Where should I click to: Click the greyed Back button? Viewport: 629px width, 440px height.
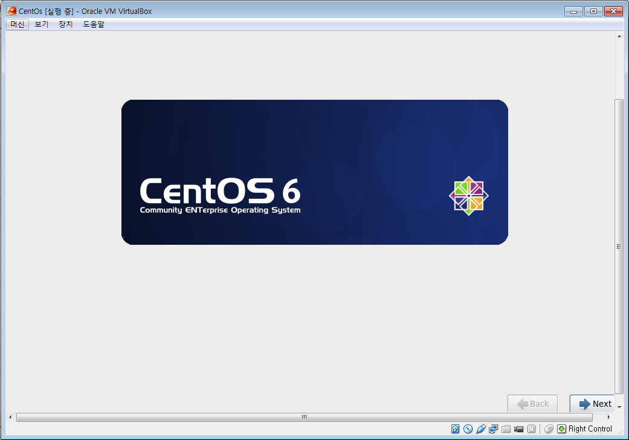point(532,404)
